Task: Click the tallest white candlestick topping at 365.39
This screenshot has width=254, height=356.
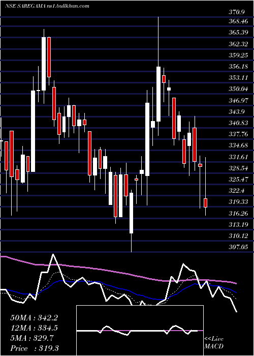Action: tap(44, 64)
